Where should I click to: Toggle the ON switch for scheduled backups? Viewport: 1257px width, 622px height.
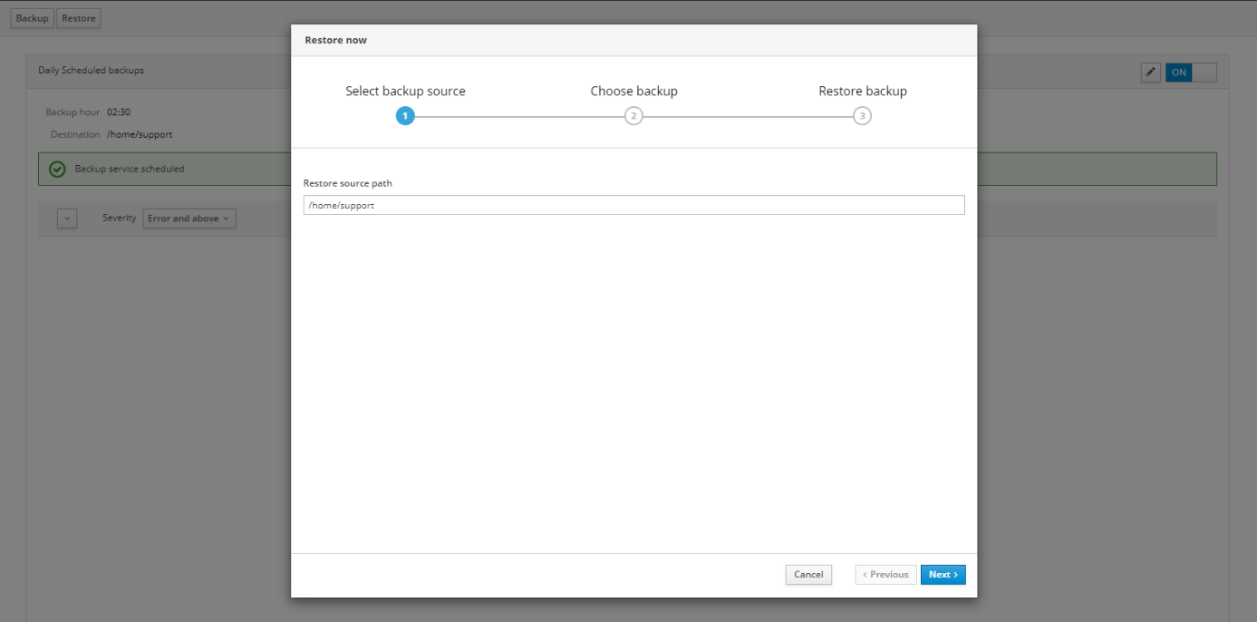[1191, 73]
